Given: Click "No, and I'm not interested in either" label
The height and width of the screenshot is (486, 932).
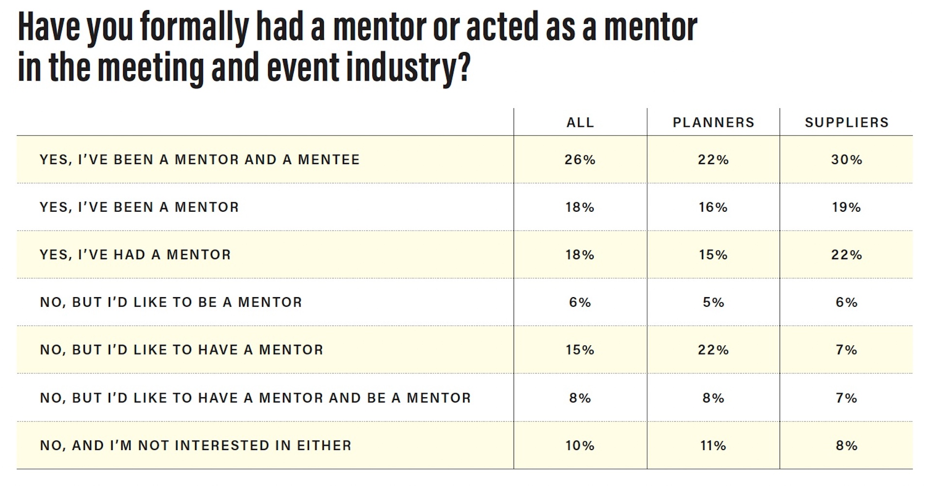Looking at the screenshot, I should pos(195,446).
